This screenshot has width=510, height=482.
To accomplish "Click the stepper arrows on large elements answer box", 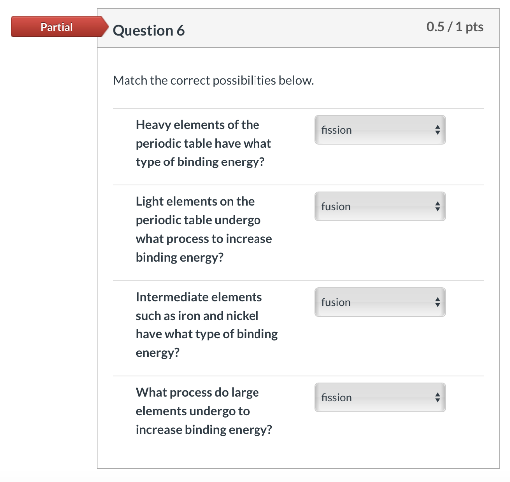I will pos(437,397).
